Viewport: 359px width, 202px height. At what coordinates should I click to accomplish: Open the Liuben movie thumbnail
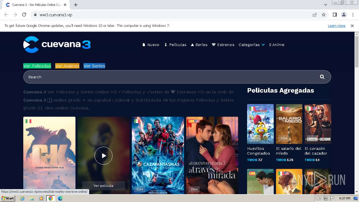tap(260, 182)
